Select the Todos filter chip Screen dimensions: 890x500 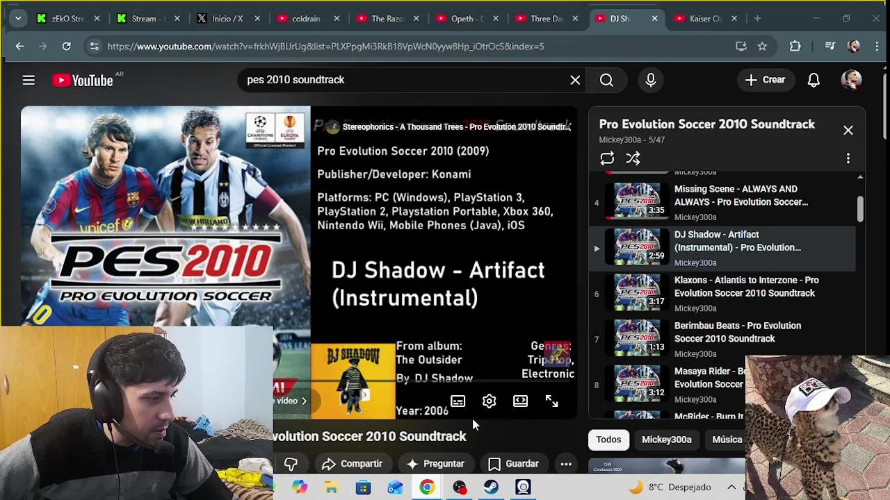[608, 440]
